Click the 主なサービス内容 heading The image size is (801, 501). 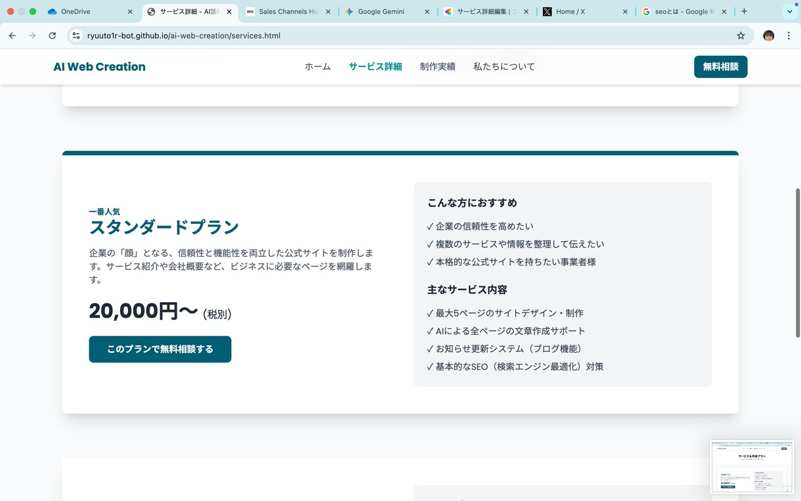(467, 290)
